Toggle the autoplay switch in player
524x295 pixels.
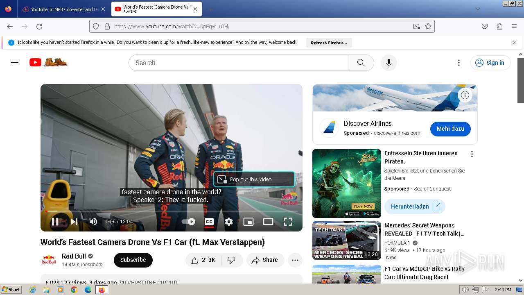pos(189,222)
